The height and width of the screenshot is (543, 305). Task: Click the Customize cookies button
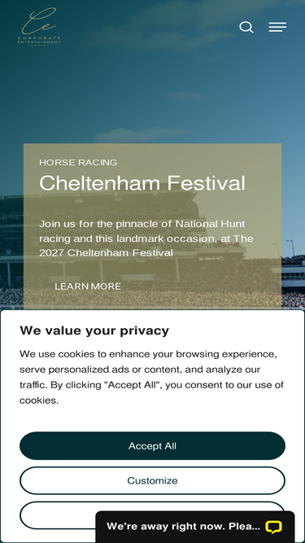point(152,480)
